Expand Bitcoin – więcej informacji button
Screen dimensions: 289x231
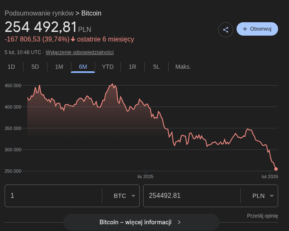[x=135, y=222]
